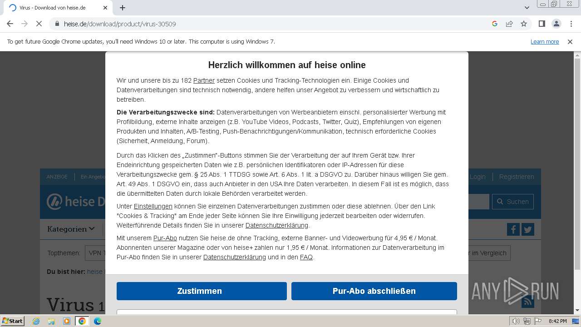Bookmark this page with star

(524, 24)
